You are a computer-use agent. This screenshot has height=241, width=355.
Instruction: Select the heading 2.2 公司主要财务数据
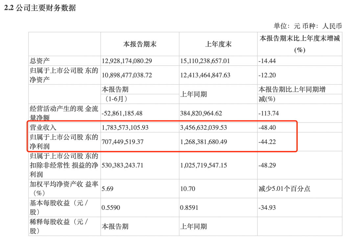click(40, 8)
